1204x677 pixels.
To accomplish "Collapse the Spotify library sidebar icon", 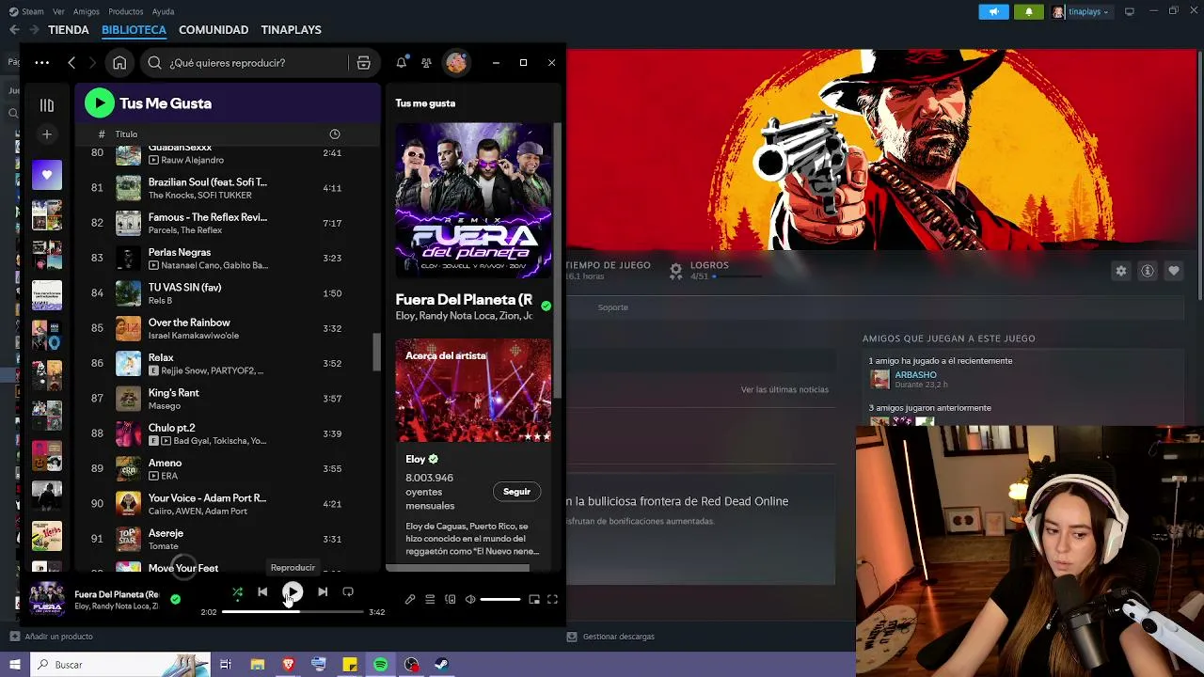I will click(x=47, y=105).
